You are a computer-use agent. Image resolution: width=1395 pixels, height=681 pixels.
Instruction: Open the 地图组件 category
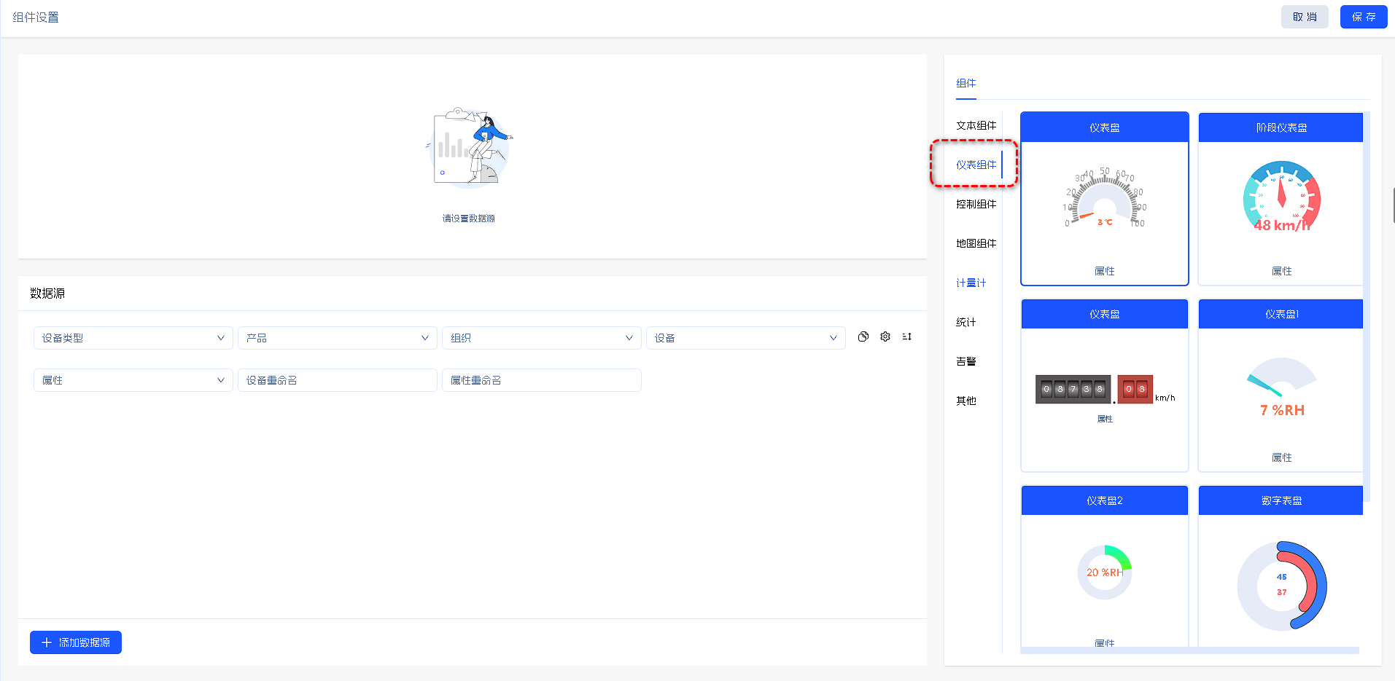click(x=976, y=243)
